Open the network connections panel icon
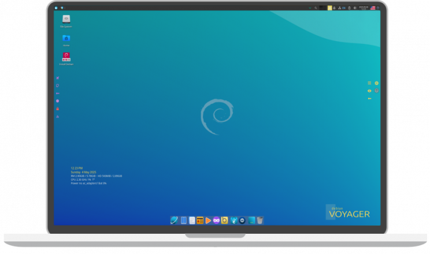The width and height of the screenshot is (430, 254). (339, 8)
